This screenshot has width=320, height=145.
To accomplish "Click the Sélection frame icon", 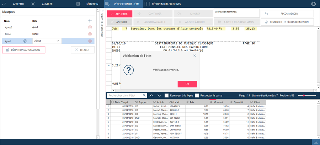I will (x=78, y=4).
